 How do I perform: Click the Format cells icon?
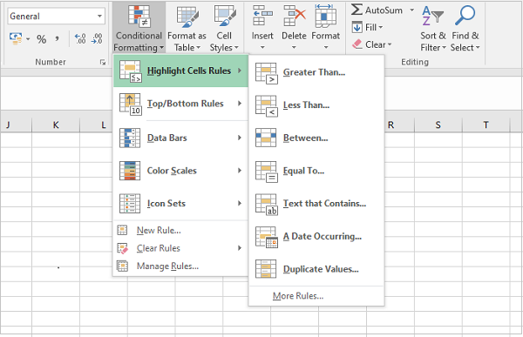(x=325, y=16)
